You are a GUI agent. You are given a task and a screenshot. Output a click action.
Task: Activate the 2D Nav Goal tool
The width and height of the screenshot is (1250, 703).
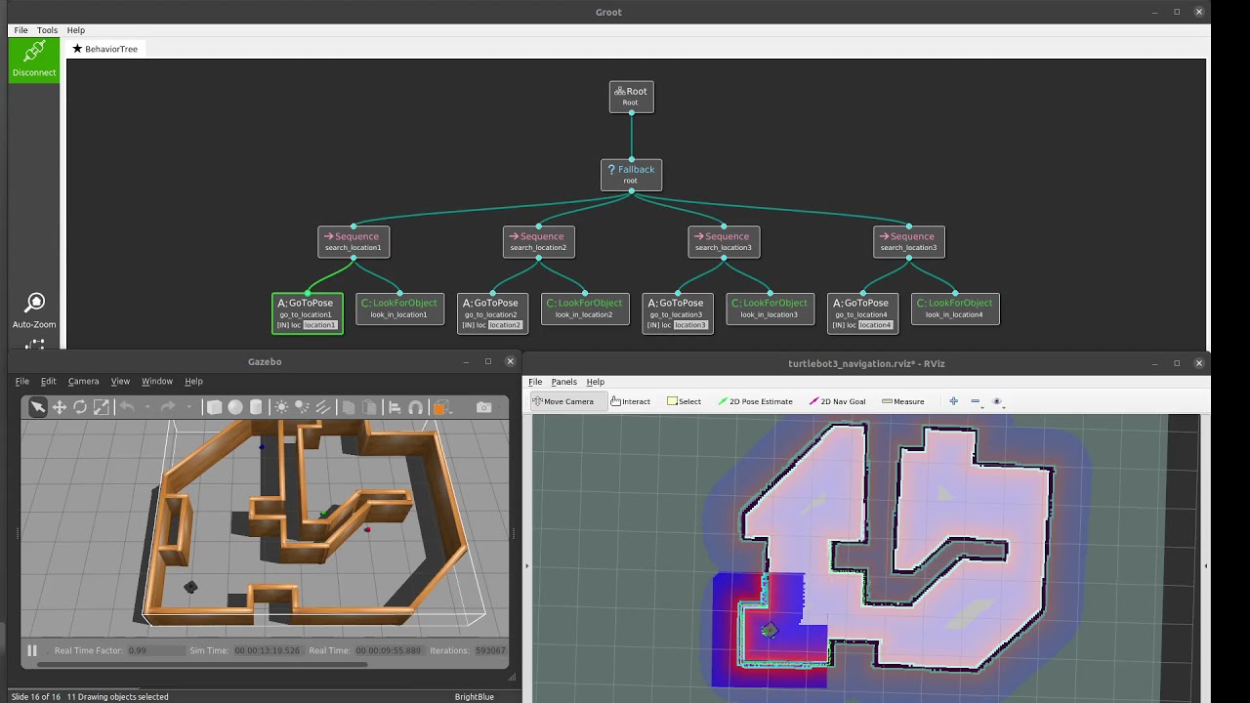click(838, 401)
